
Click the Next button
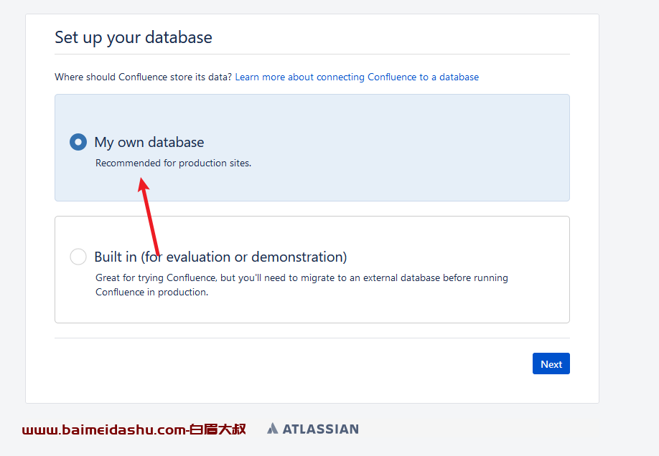(551, 364)
